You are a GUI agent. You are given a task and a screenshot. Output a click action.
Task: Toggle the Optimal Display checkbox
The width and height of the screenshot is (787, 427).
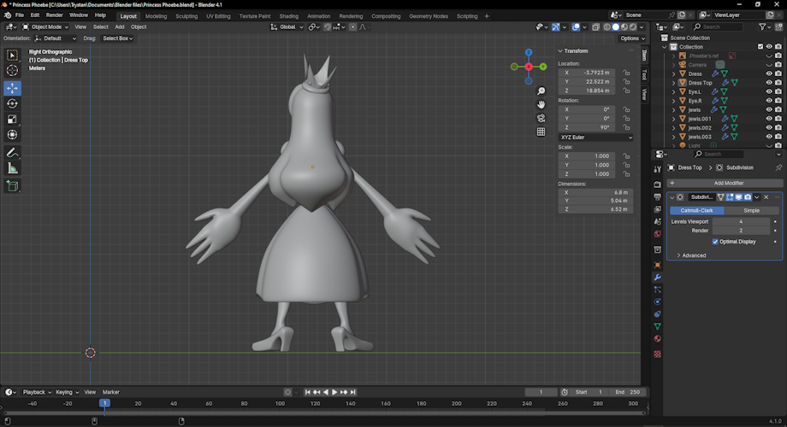715,242
